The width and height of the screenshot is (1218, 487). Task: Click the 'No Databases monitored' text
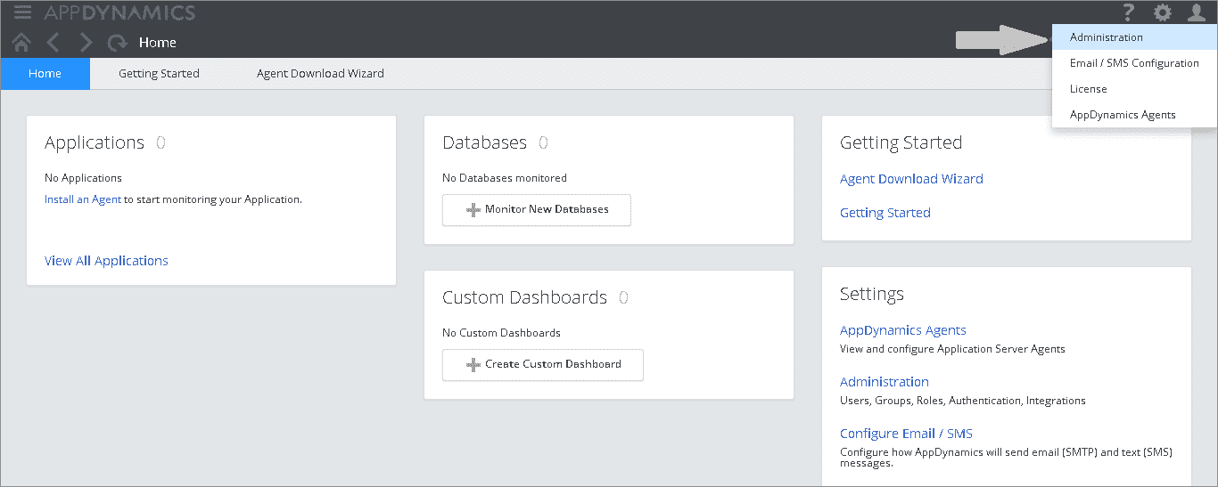(505, 178)
